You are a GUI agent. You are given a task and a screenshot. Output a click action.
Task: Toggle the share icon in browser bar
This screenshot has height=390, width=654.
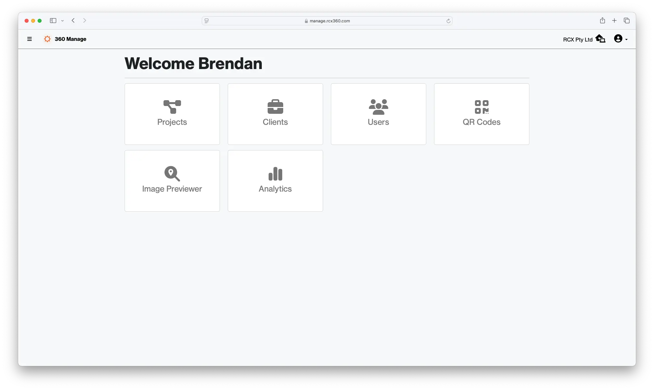coord(602,20)
